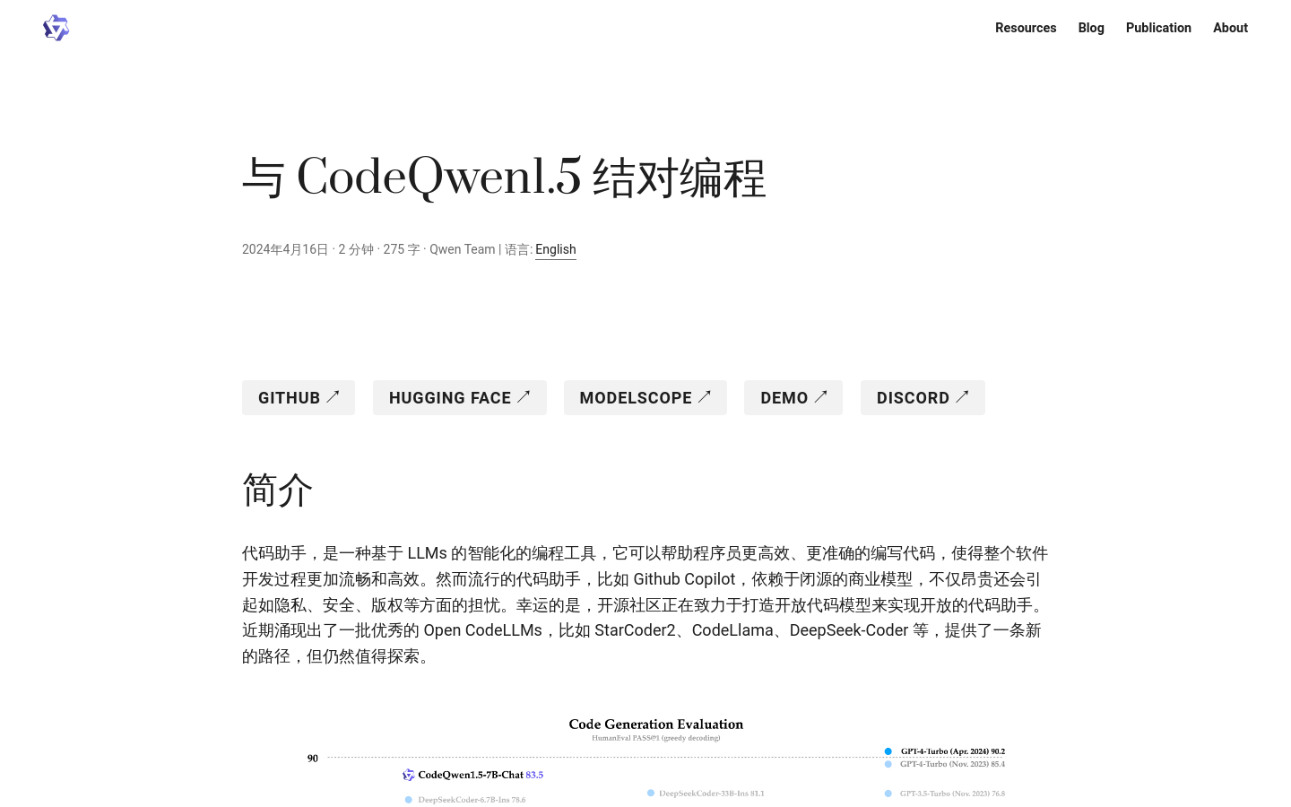Viewport: 1291px width, 807px height.
Task: Open the Resources menu
Action: (1026, 28)
